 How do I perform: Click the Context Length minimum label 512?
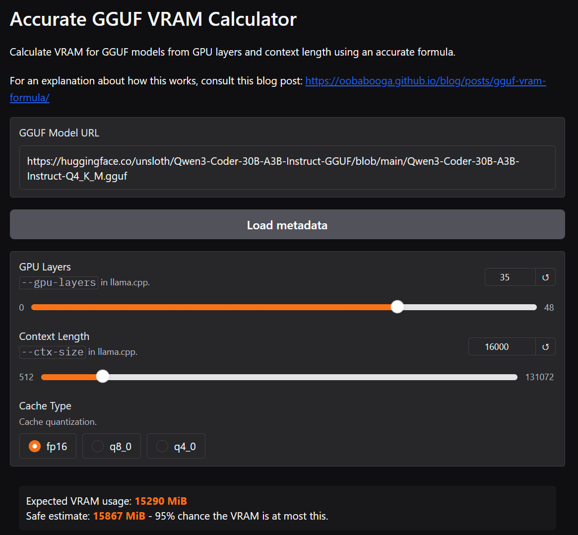tap(26, 377)
